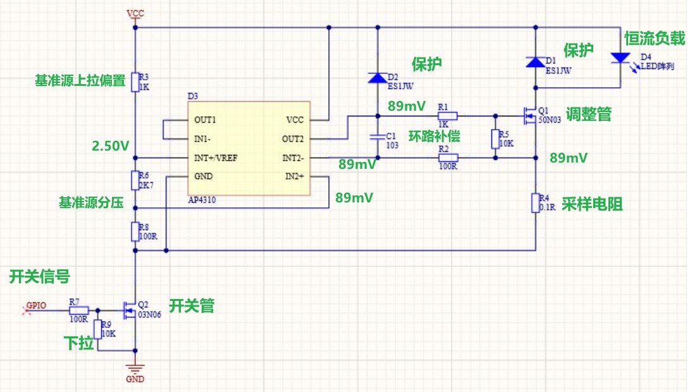Click the 基准源上拉偏置 annotation

80,80
